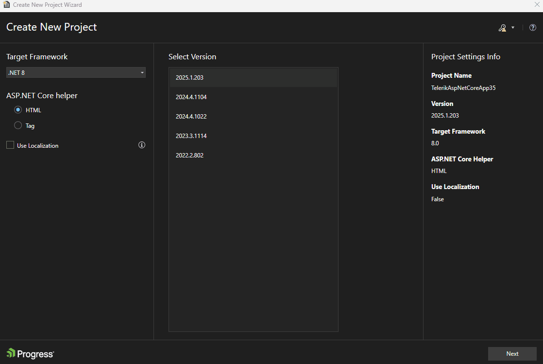Click the TelerikAspNetCoreApp35 project name value
Viewport: 543px width, 364px height.
click(x=463, y=88)
